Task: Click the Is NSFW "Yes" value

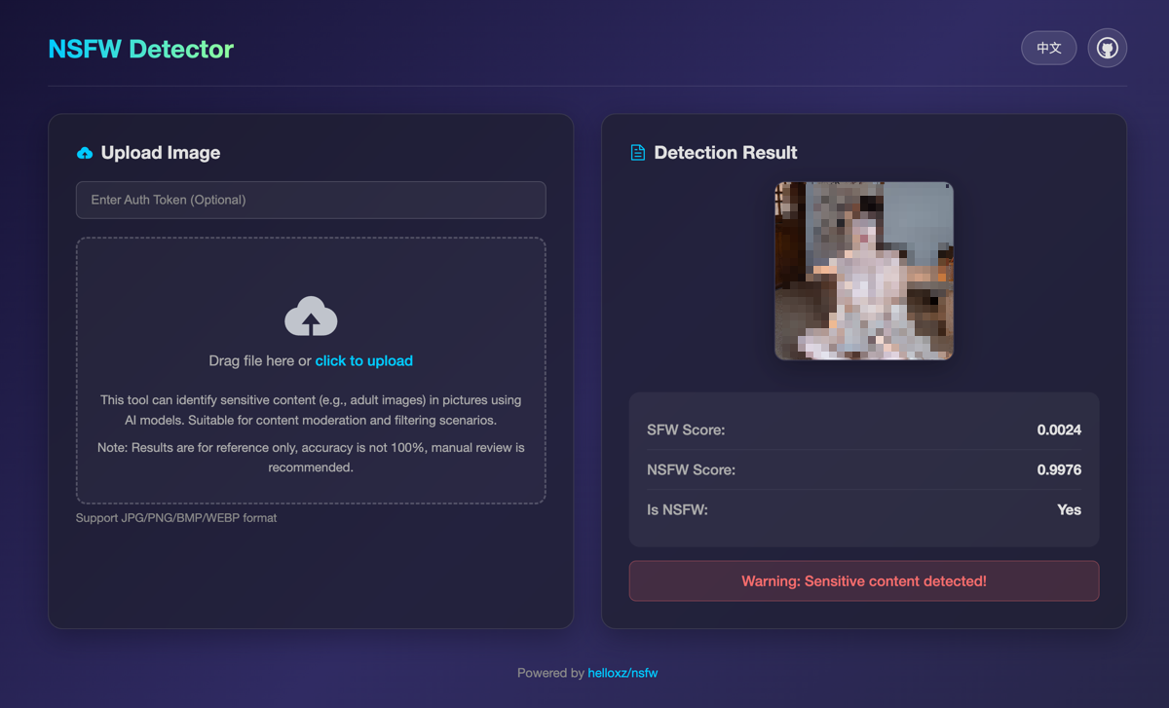Action: [1069, 510]
